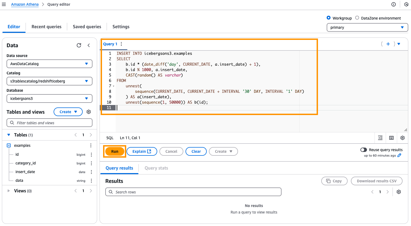Click the Clear button
Image resolution: width=411 pixels, height=226 pixels.
click(x=196, y=151)
